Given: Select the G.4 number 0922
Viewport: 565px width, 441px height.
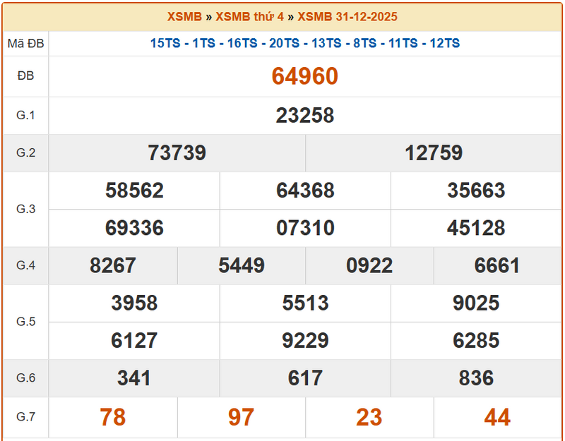Looking at the screenshot, I should point(369,265).
